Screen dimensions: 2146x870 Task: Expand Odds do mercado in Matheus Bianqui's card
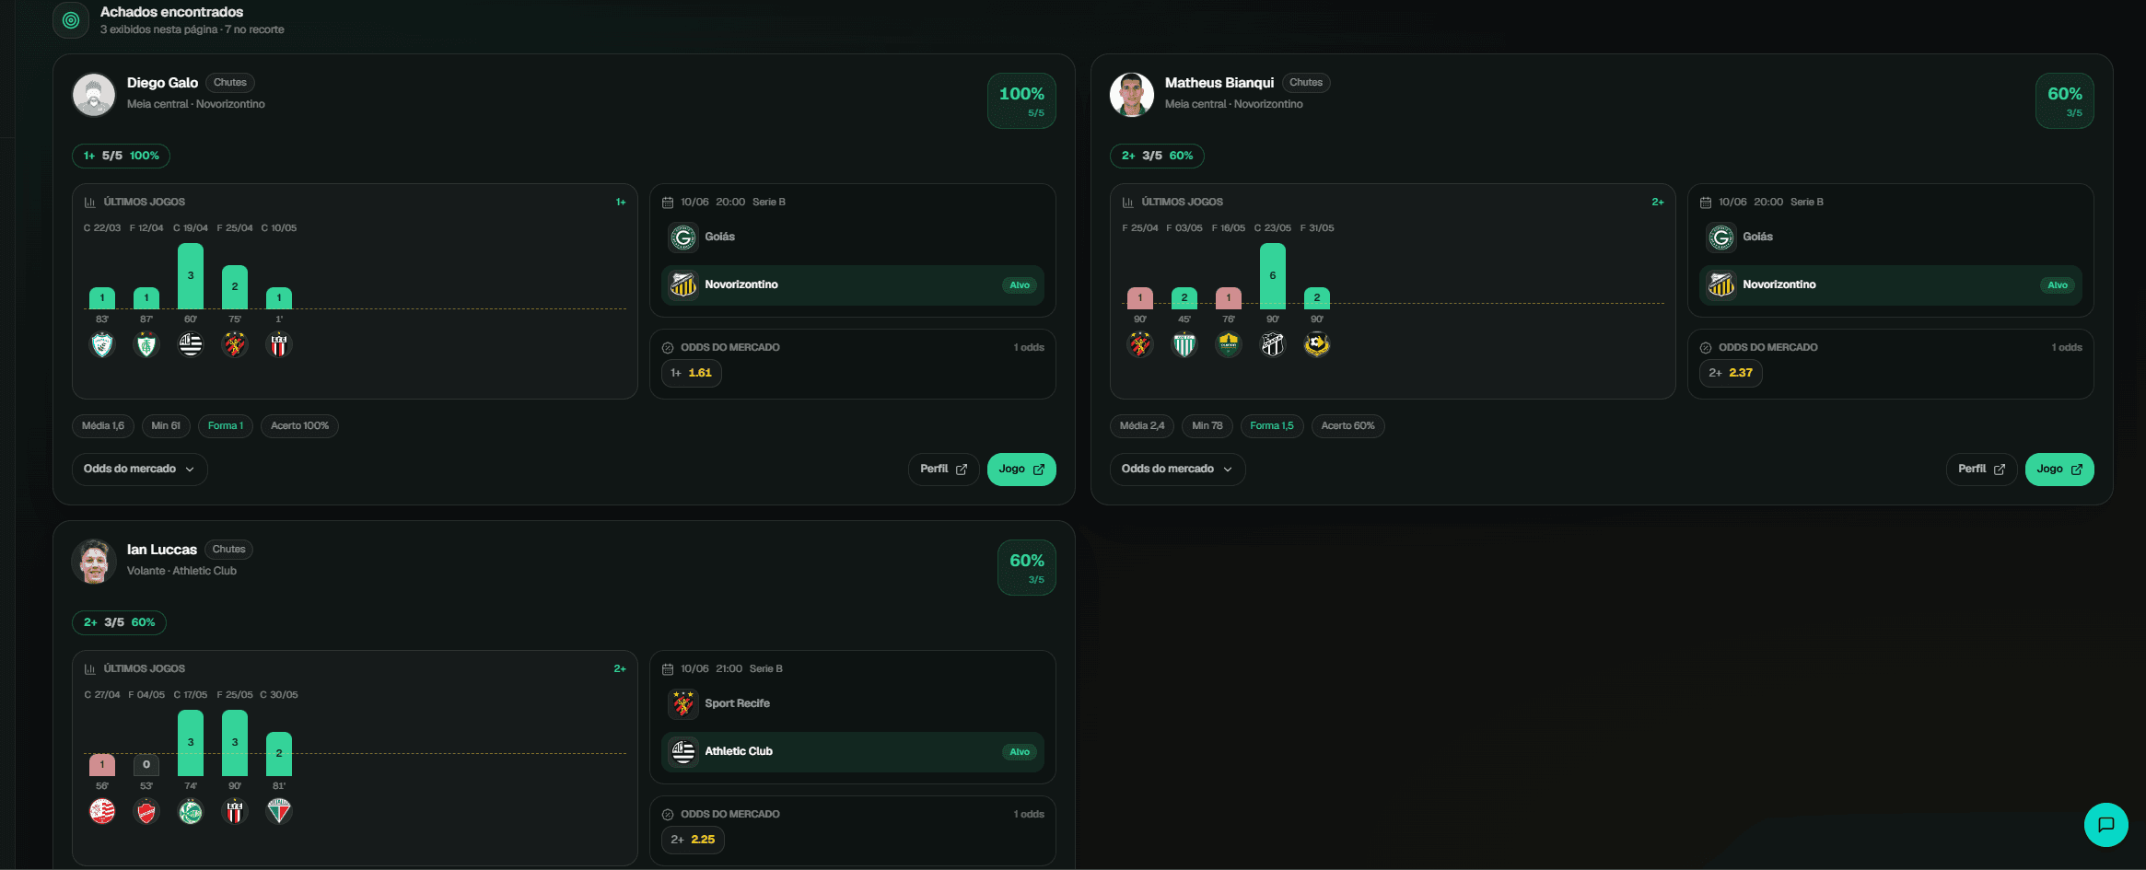[x=1177, y=470]
